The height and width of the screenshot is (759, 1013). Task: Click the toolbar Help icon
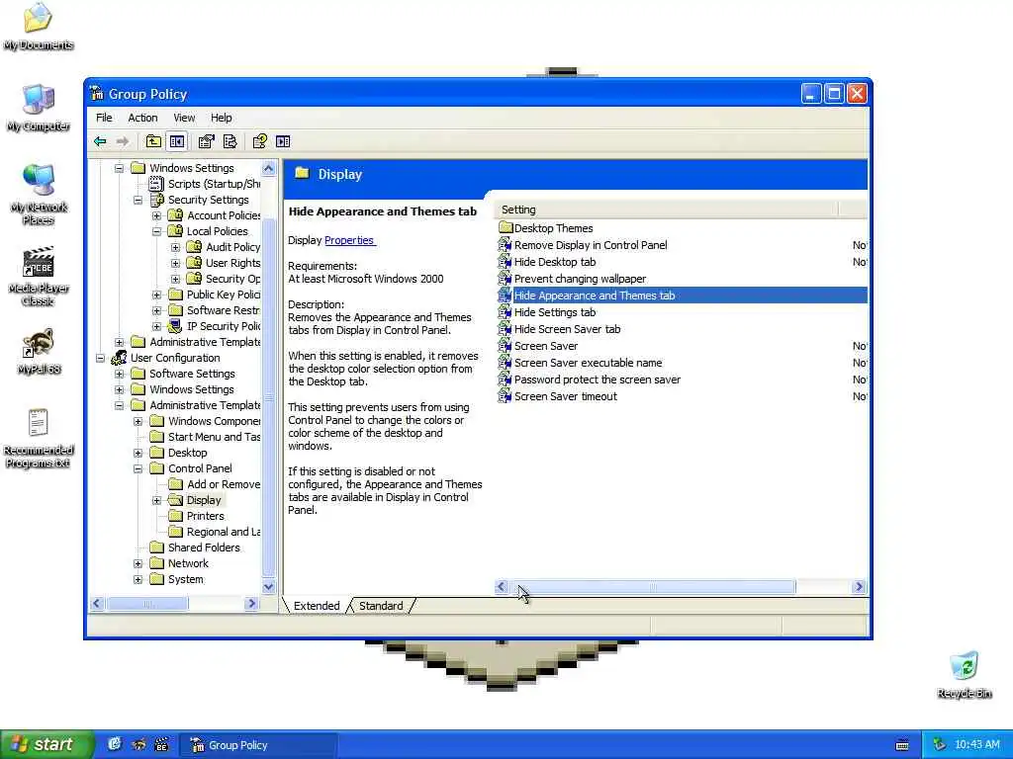pos(260,141)
